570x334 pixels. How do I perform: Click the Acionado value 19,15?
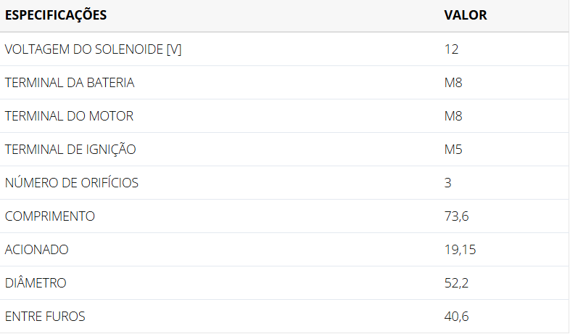[460, 250]
